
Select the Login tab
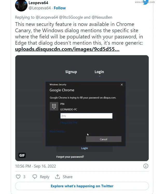99,72
